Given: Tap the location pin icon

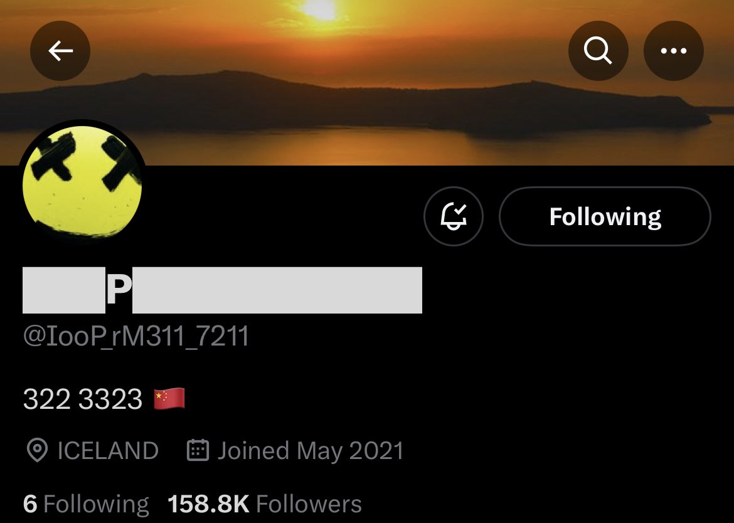Looking at the screenshot, I should click(x=37, y=450).
